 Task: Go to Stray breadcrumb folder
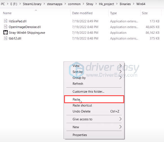(90, 4)
